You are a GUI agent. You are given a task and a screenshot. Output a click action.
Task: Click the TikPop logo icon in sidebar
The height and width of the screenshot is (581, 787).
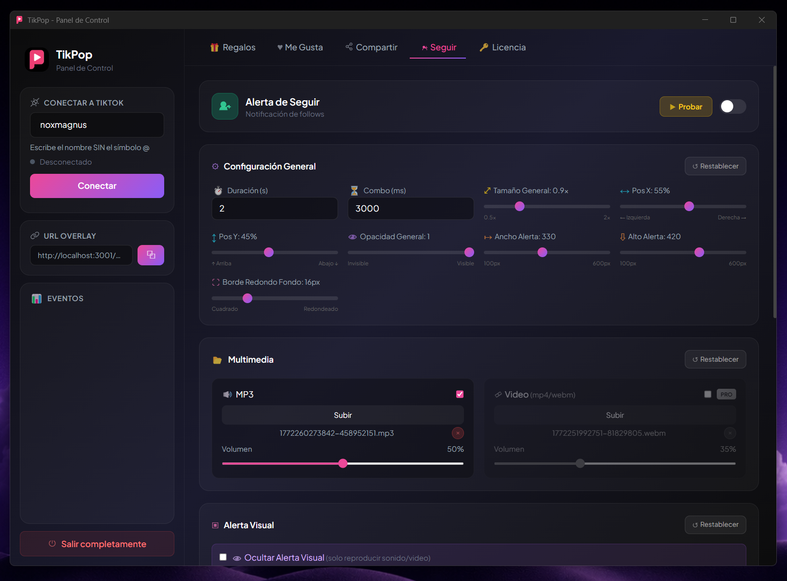(x=37, y=60)
